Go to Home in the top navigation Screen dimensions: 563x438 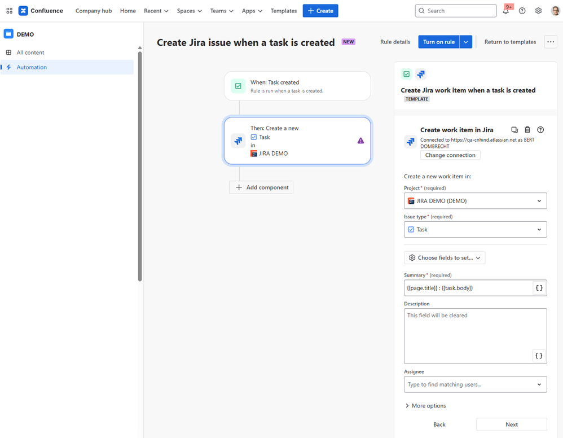[x=128, y=11]
